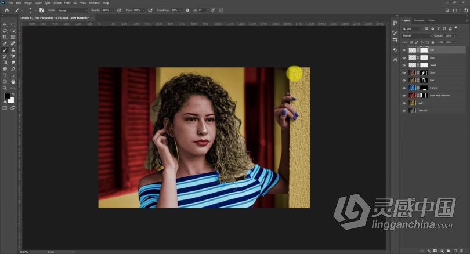
Task: Select the t-shirt layer thumbnail
Action: pyautogui.click(x=412, y=88)
